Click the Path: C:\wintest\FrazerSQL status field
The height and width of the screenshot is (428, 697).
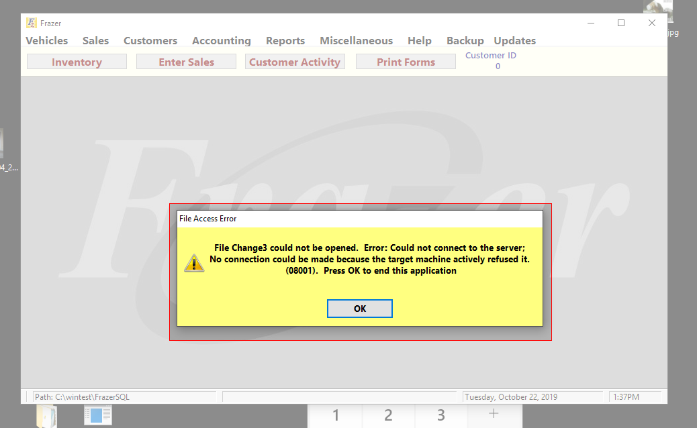tap(124, 397)
